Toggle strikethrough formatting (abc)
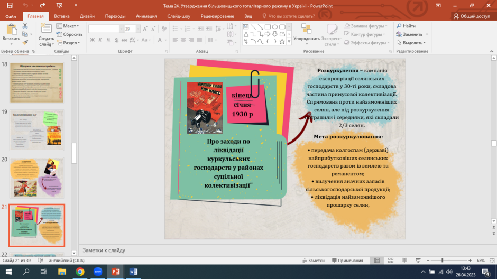This screenshot has width=497, height=279. click(124, 40)
